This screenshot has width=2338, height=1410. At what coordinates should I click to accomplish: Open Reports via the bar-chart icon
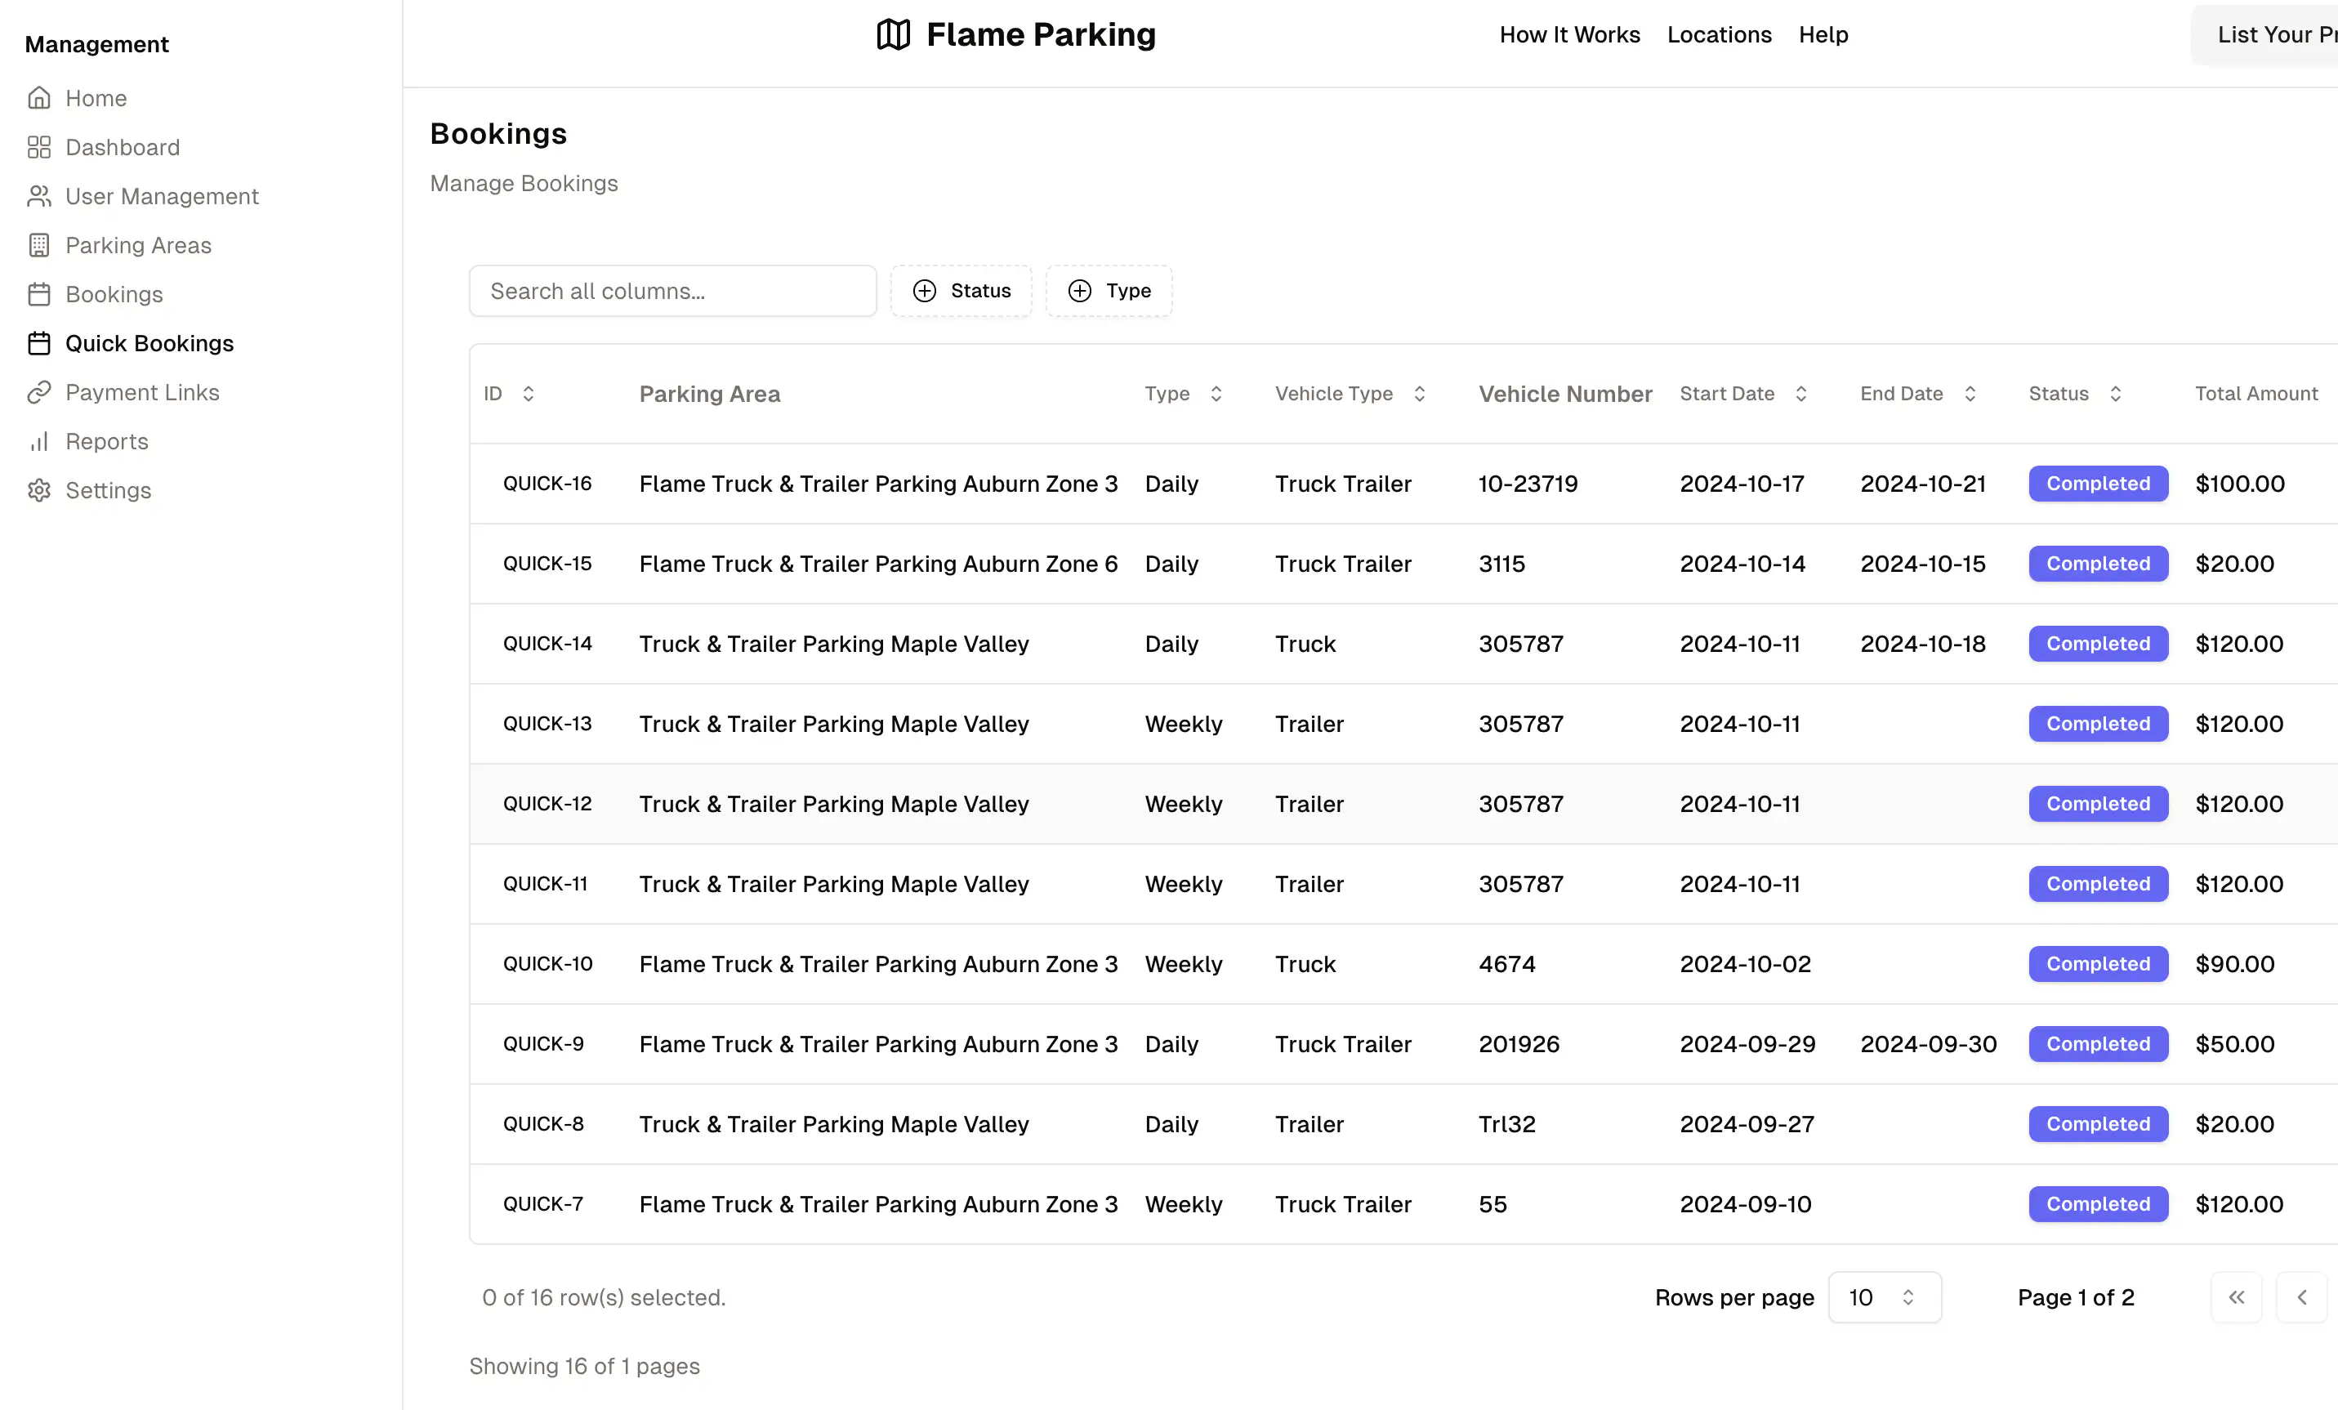(39, 441)
